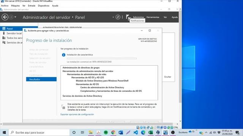Click the VM window vertical scrollbar
Image resolution: width=243 pixels, height=136 pixels.
coord(180,56)
